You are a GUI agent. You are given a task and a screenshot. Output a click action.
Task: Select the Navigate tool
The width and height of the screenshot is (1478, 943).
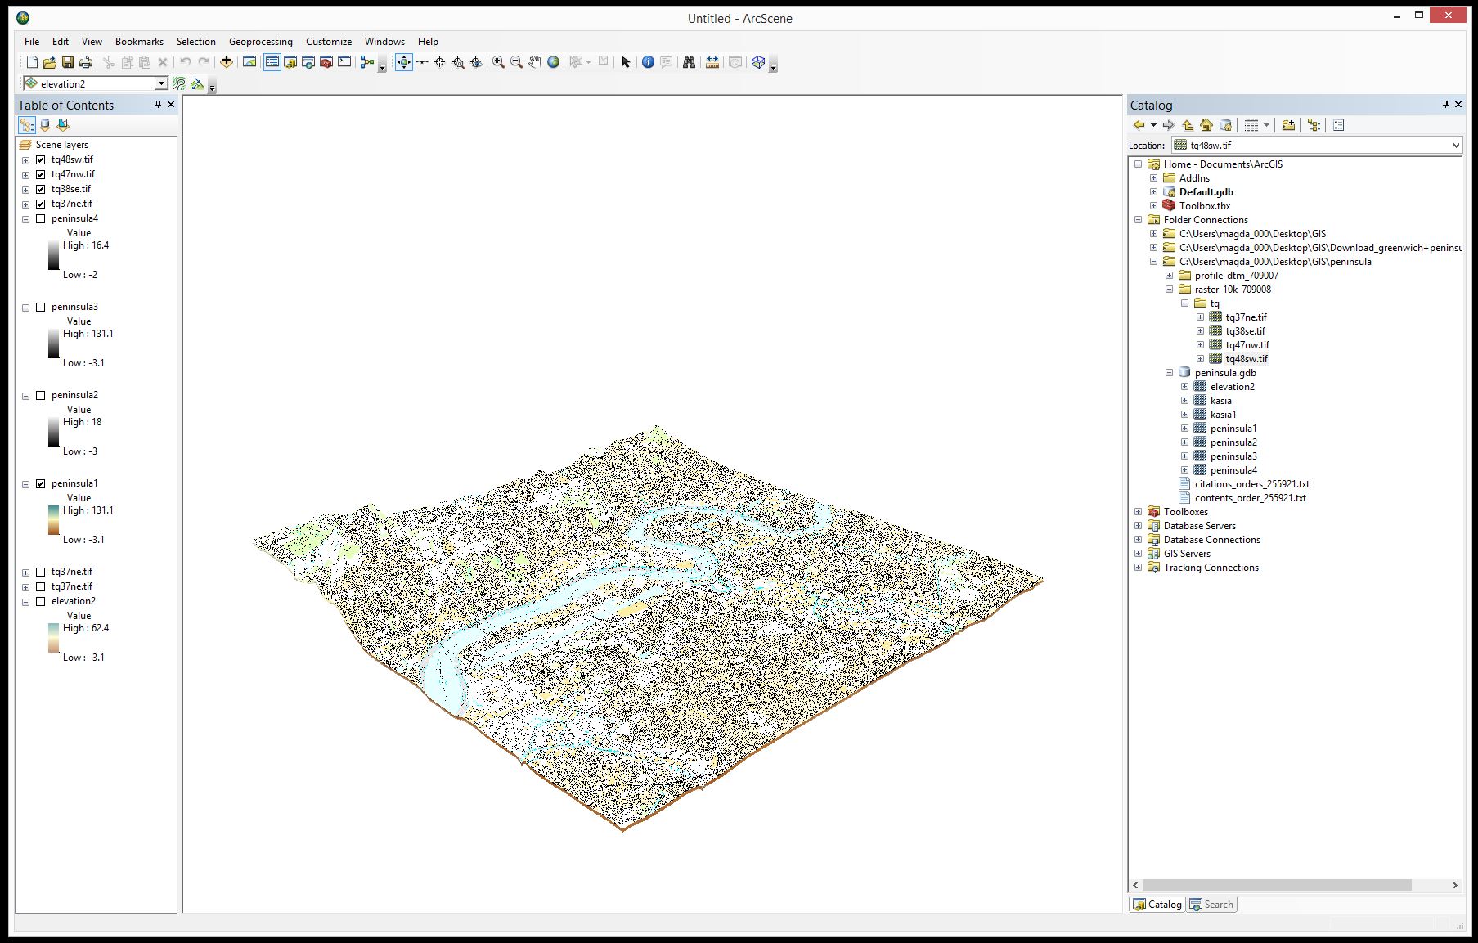tap(404, 62)
